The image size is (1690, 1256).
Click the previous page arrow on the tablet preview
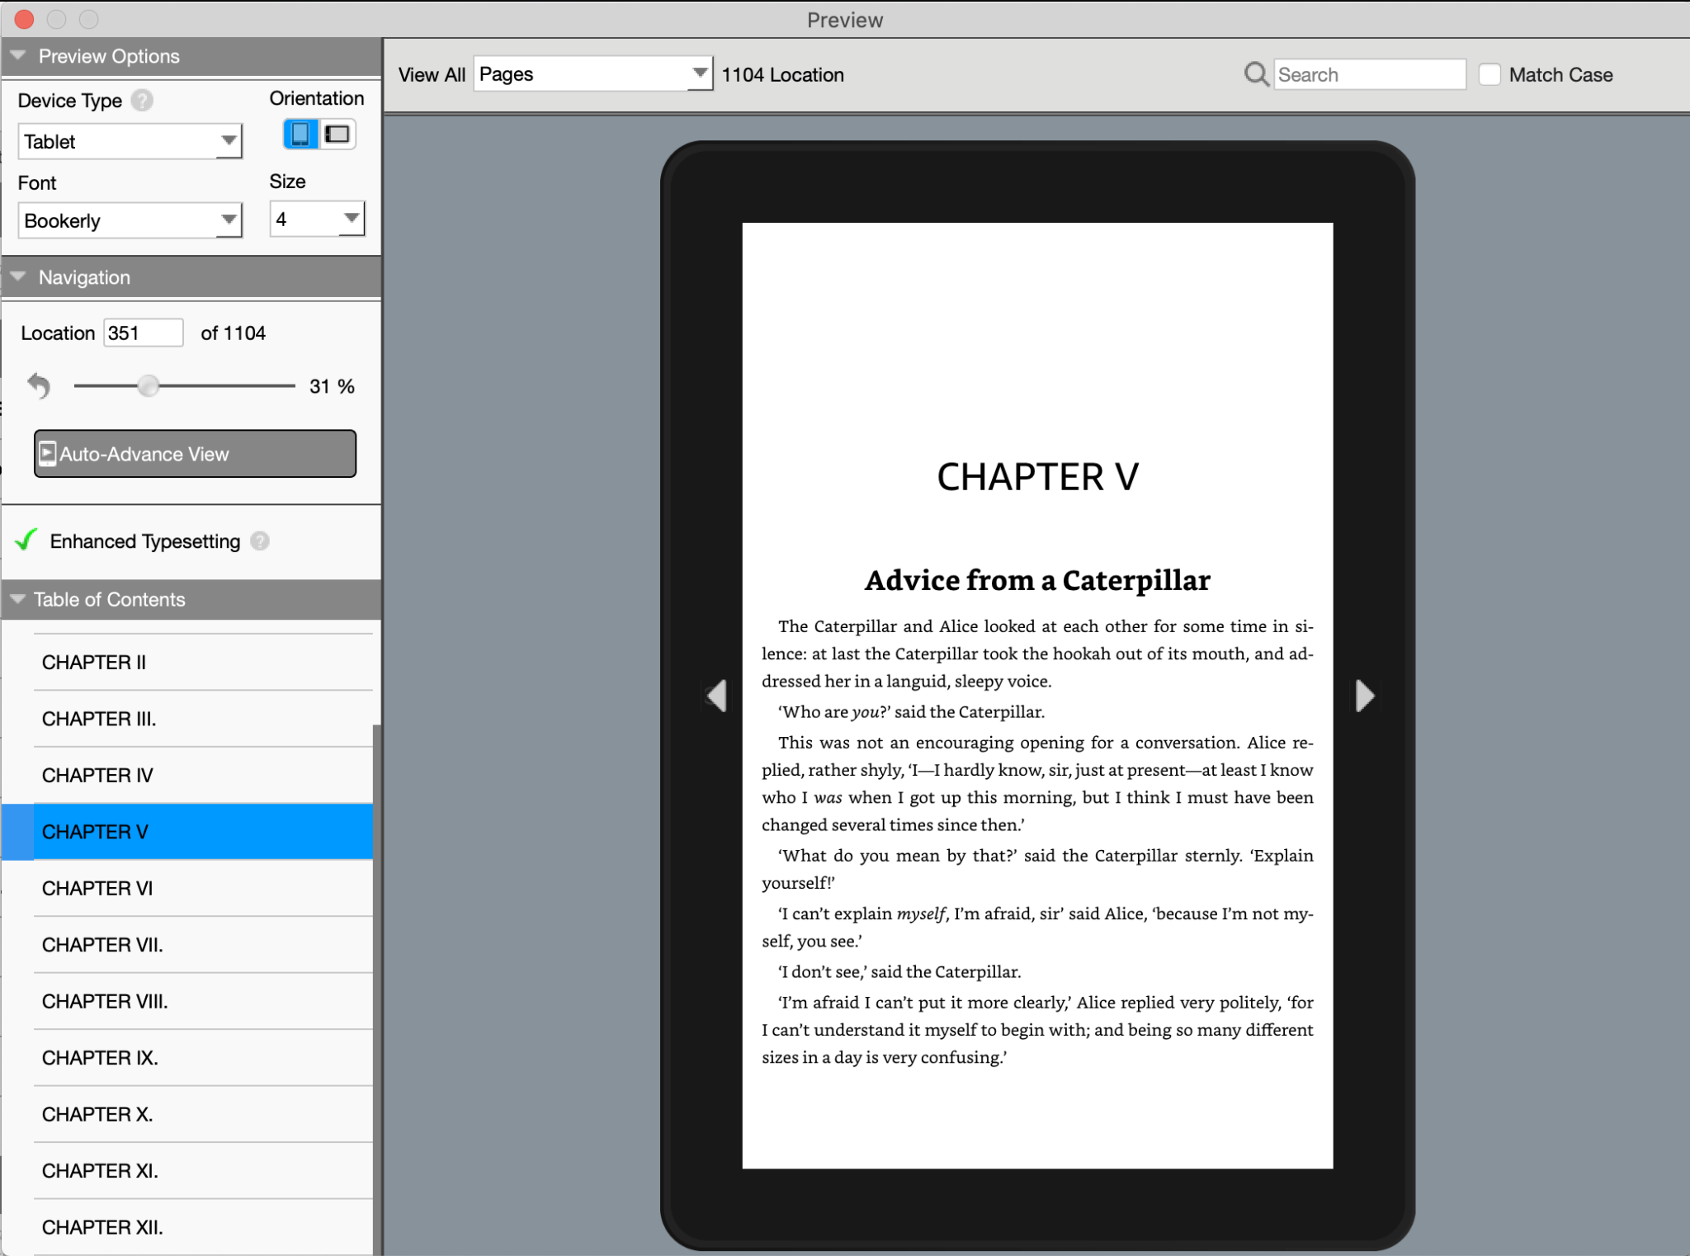(x=716, y=695)
